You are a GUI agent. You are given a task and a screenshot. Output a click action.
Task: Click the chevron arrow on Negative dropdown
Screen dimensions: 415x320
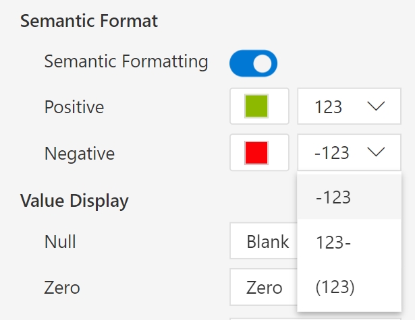click(x=375, y=153)
